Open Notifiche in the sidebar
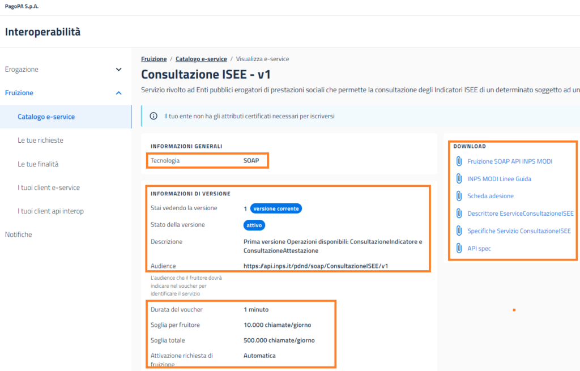The width and height of the screenshot is (580, 371). (18, 234)
